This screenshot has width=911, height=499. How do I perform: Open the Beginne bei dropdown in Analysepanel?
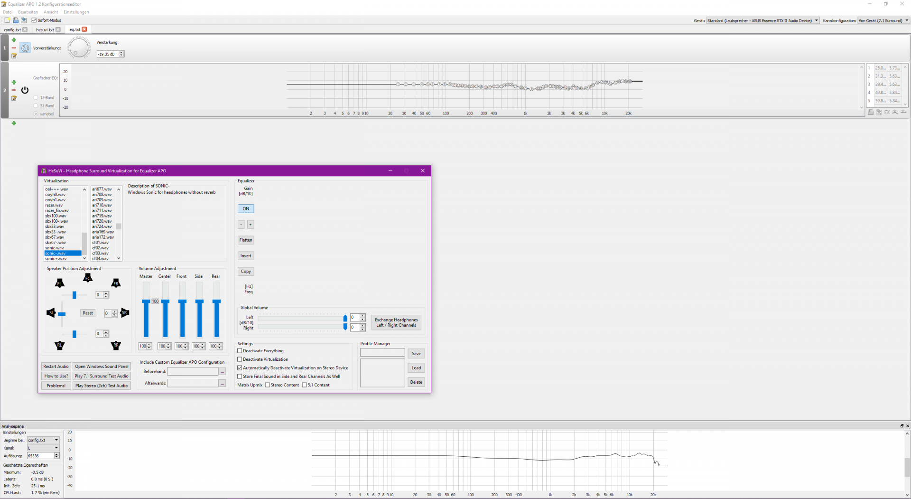[x=43, y=440]
